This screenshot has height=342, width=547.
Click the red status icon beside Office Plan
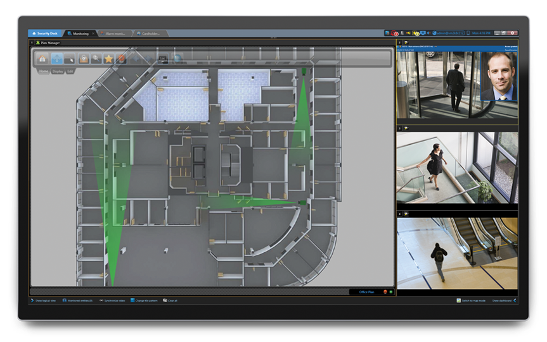(385, 291)
